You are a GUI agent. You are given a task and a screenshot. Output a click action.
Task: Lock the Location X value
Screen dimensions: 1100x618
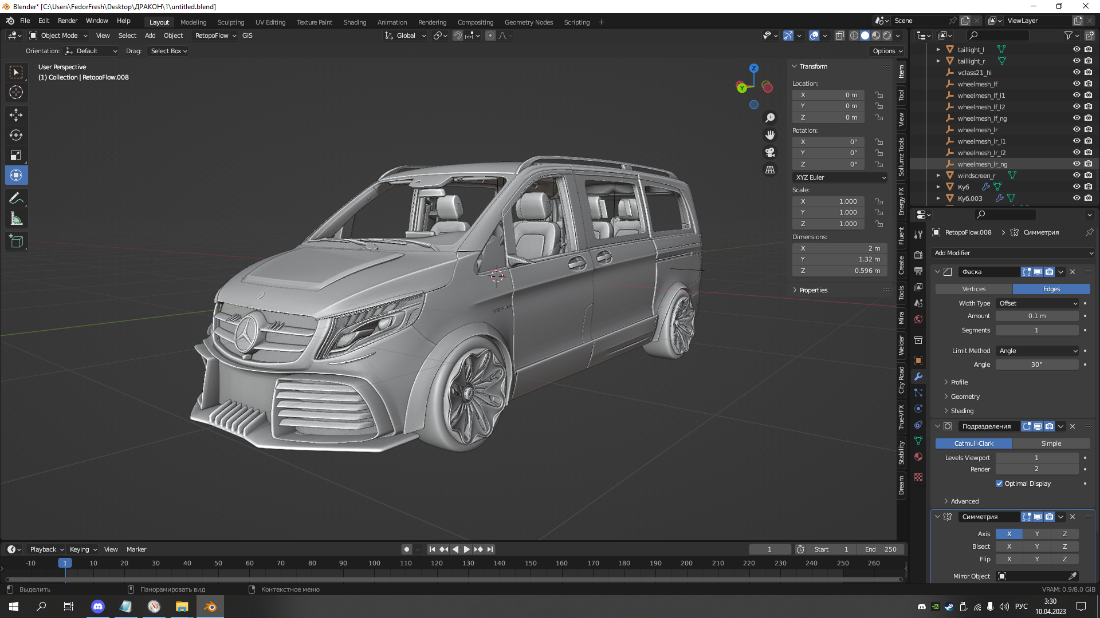click(879, 95)
